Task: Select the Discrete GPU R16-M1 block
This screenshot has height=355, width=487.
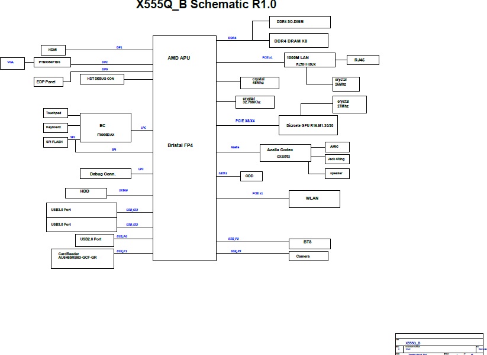Action: tap(312, 125)
